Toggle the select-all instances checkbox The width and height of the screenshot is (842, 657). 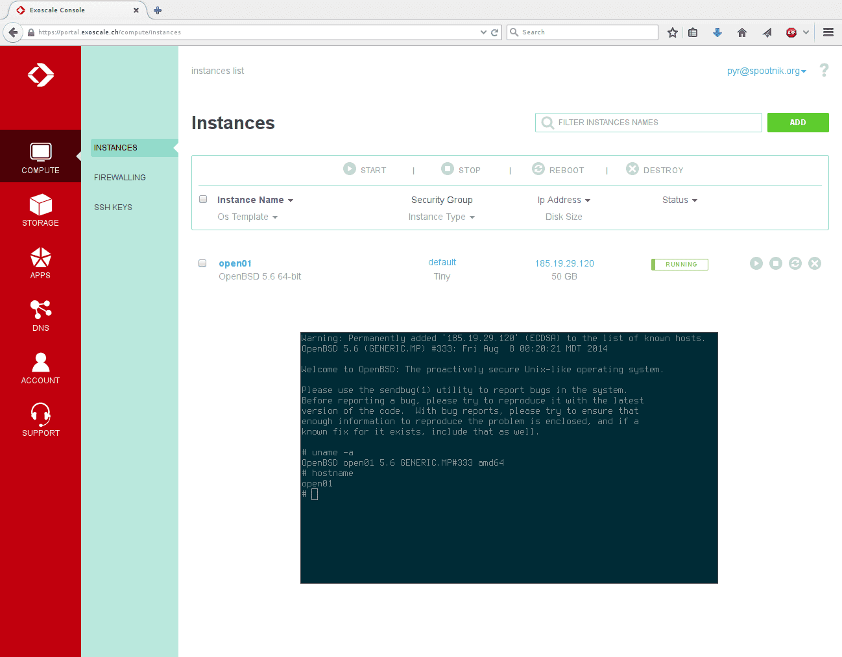click(203, 199)
